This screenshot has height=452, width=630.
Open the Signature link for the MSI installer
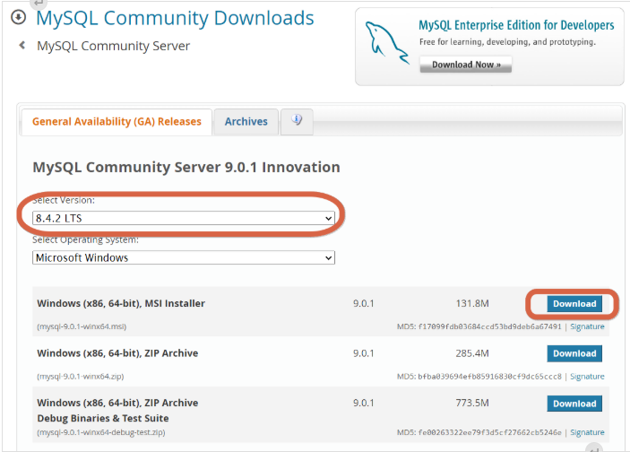tap(587, 326)
